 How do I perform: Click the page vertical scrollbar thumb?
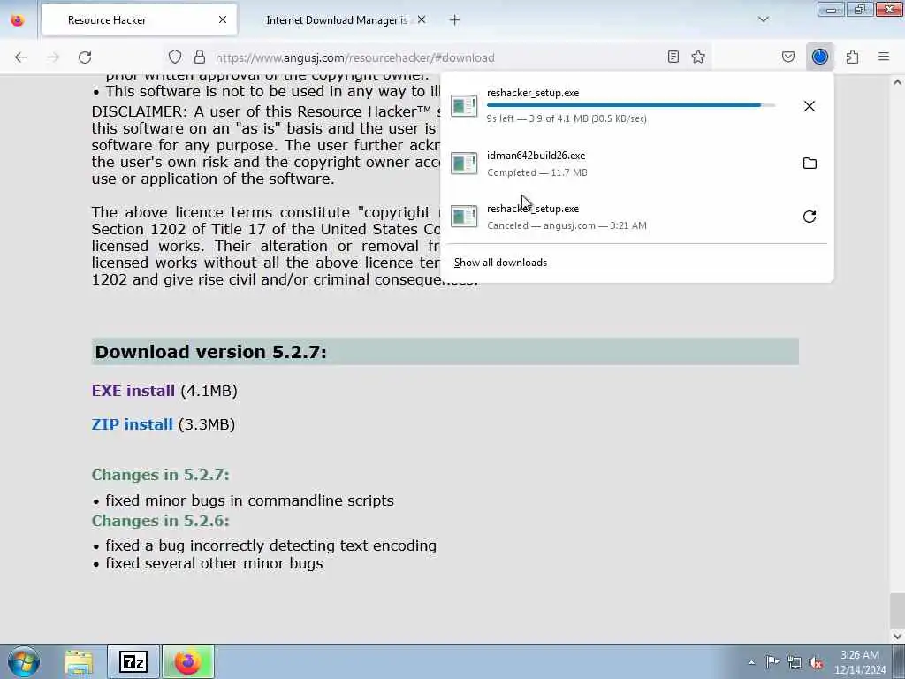point(897,610)
